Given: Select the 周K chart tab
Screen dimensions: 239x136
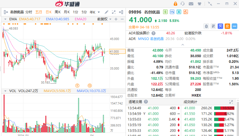Looking at the screenshot, I should pyautogui.click(x=58, y=12).
